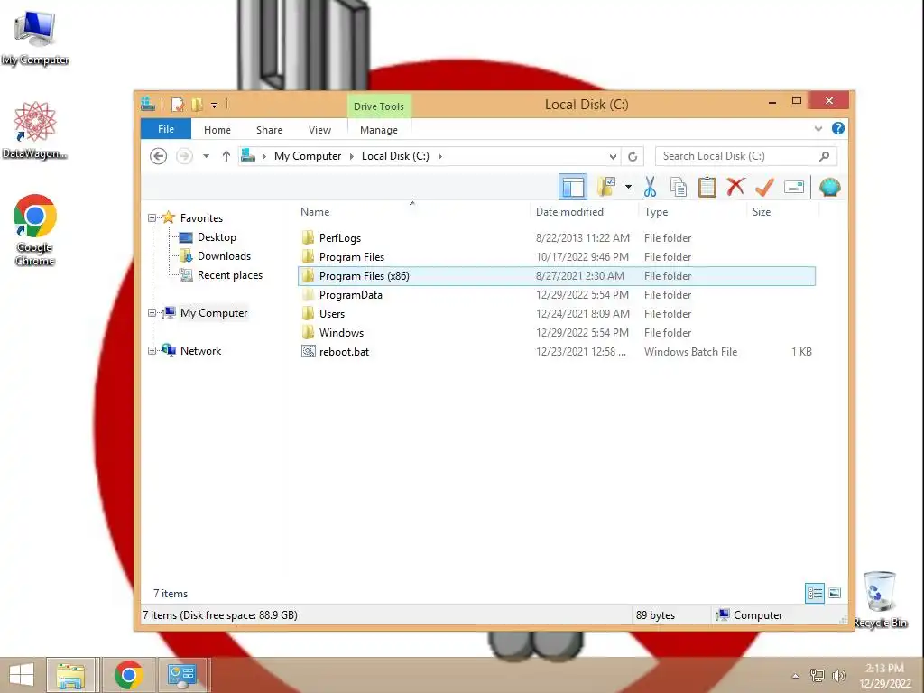Screen dimensions: 924x693
Task: Click Properties icon in quick access toolbar
Action: 178,105
